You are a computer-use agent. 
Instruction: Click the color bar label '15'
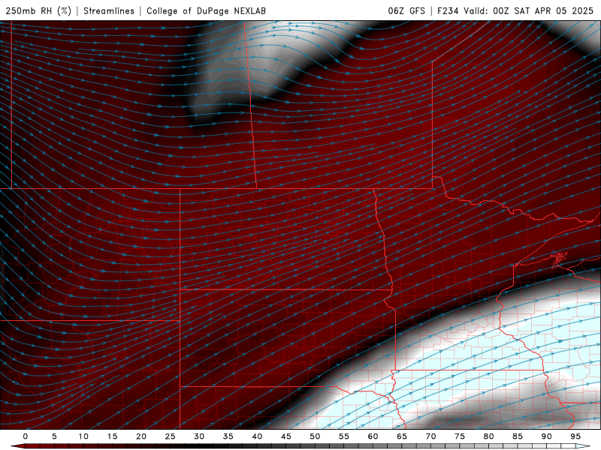point(112,436)
